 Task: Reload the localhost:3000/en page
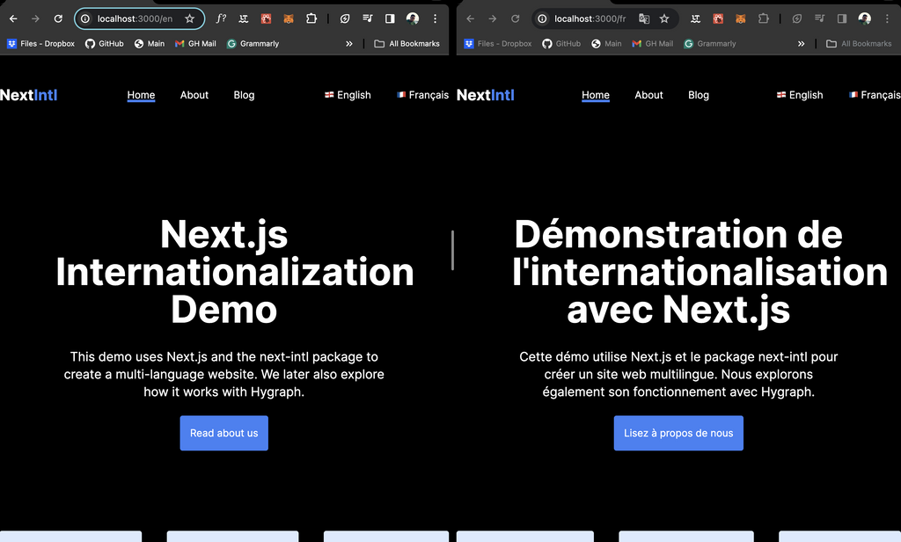pos(58,19)
